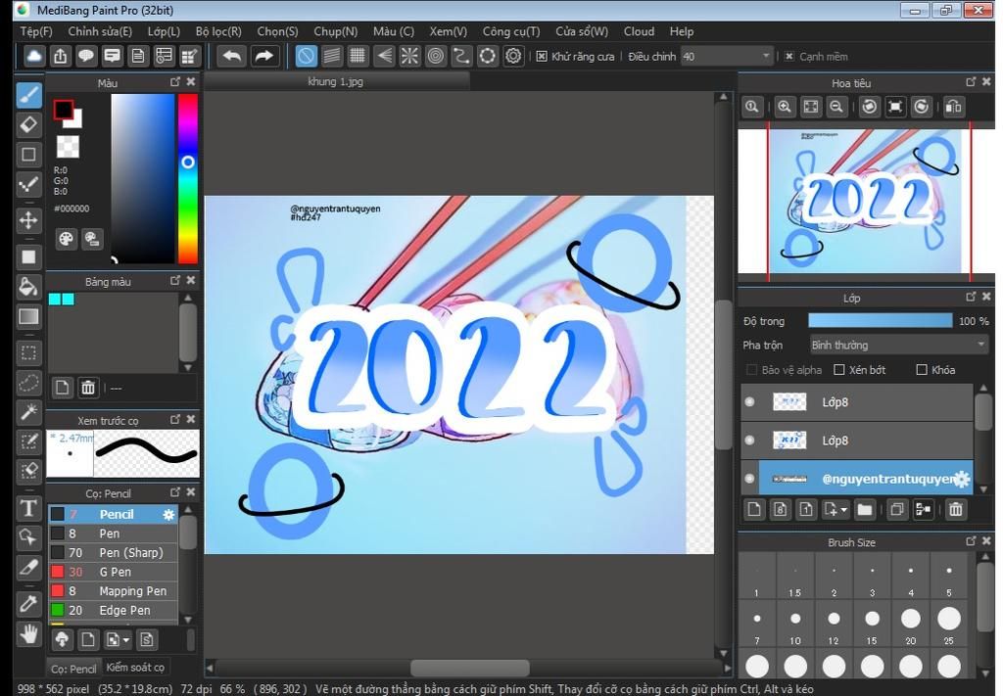The image size is (1003, 696).
Task: Select the rectangular Select tool
Action: pyautogui.click(x=28, y=352)
